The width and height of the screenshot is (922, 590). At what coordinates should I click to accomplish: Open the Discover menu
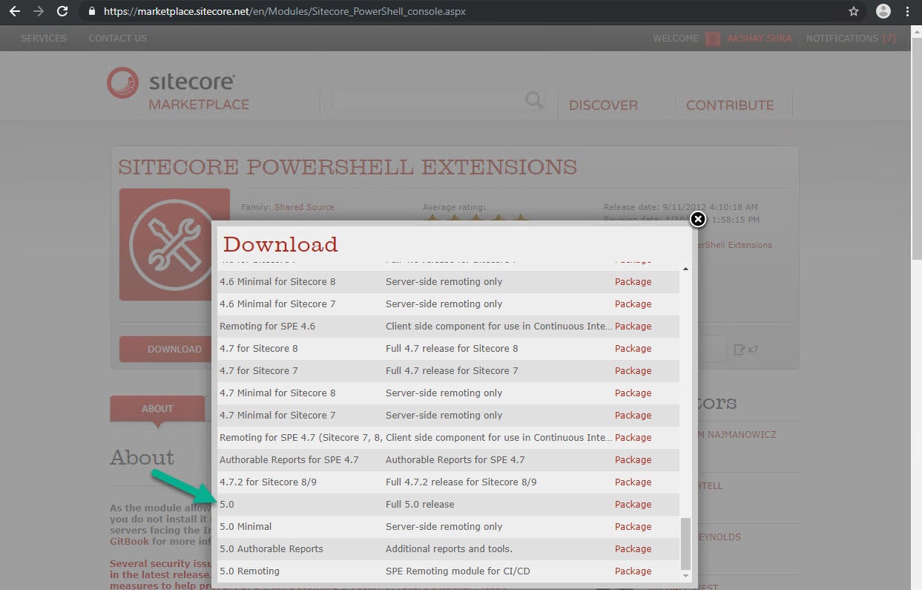click(x=603, y=105)
